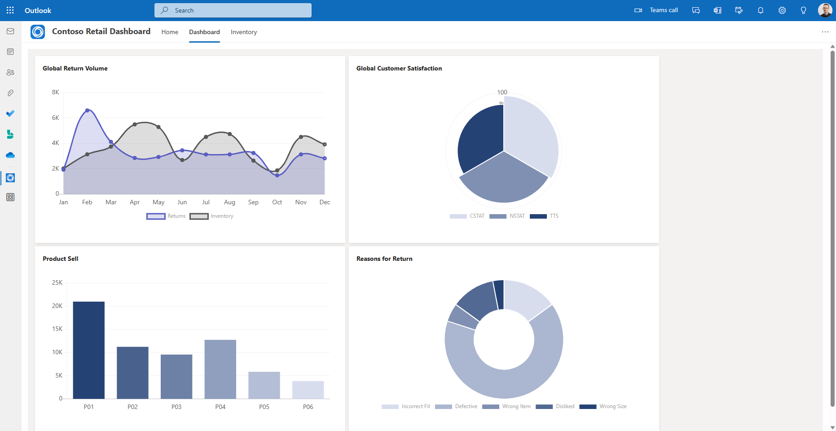Click the scrollbar down arrow
Image resolution: width=836 pixels, height=431 pixels.
pos(832,427)
